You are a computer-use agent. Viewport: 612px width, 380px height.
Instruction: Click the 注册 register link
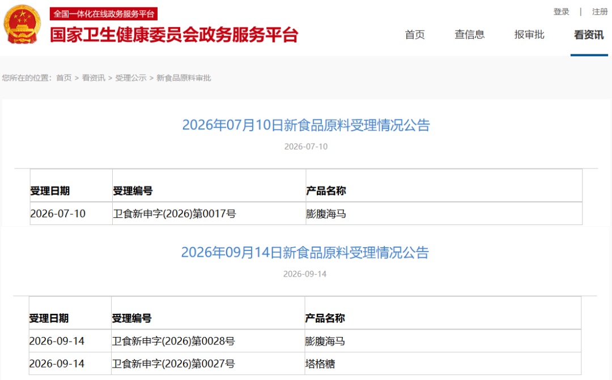point(600,12)
